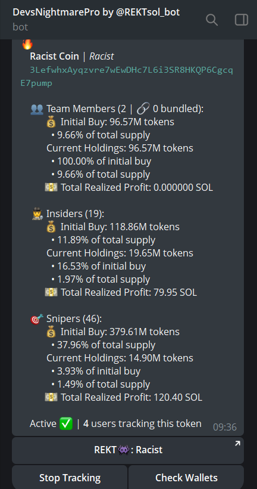Screen dimensions: 257x489
Task: Click the banknote icon beside Snipers Realized Profit
Action: coord(51,397)
